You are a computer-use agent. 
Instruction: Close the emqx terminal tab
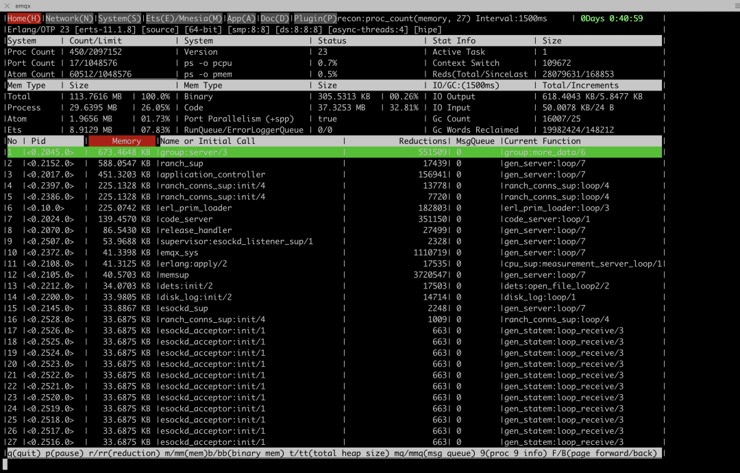(x=7, y=5)
